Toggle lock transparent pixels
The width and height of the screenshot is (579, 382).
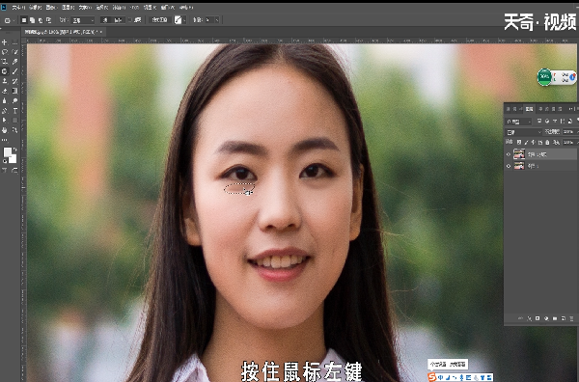(x=519, y=142)
